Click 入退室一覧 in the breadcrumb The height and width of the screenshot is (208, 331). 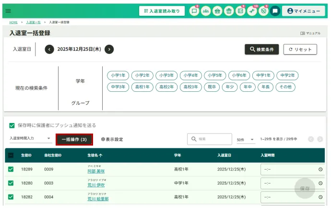(33, 22)
